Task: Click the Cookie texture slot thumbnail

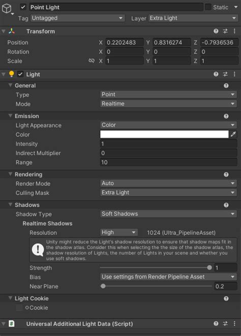Action: [x=19, y=307]
